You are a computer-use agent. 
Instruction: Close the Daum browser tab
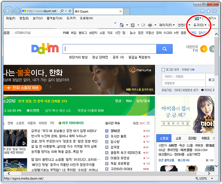point(120,11)
